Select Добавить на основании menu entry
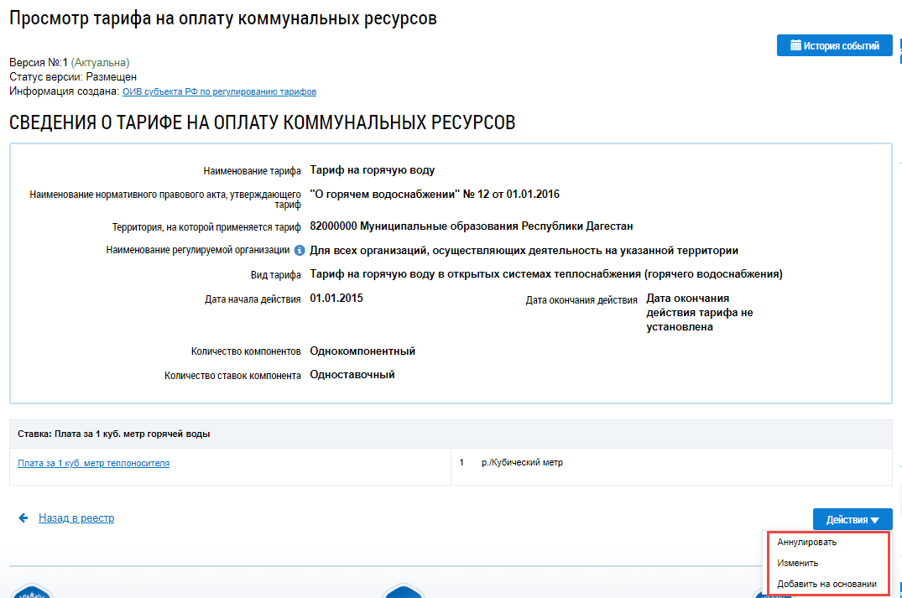Viewport: 902px width, 598px height. (x=826, y=584)
